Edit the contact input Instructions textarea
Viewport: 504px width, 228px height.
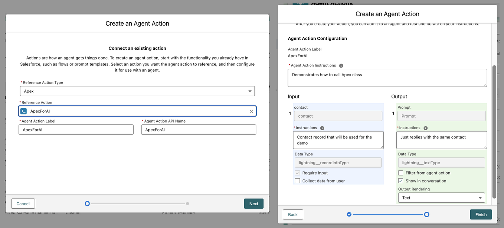click(x=338, y=140)
